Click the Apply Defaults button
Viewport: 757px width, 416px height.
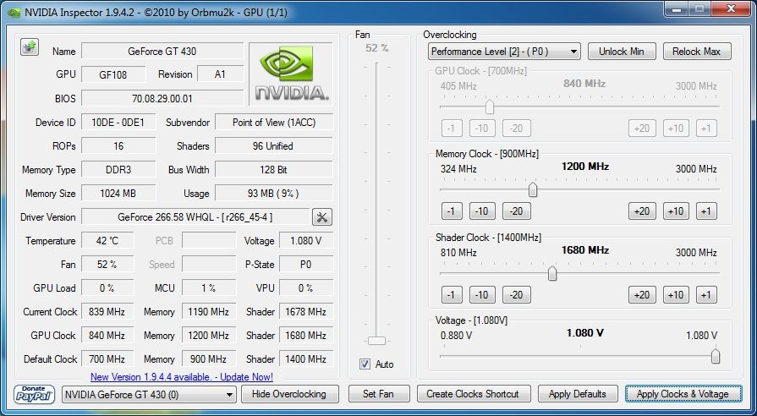577,394
